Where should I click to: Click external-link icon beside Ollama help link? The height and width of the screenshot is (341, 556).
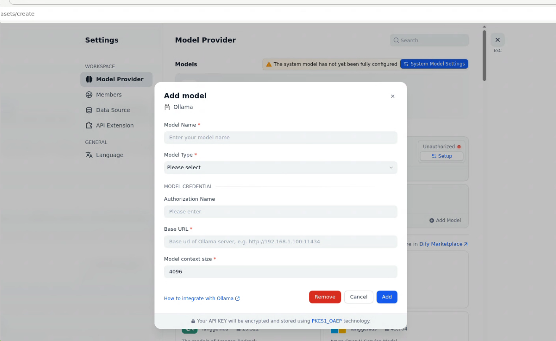pyautogui.click(x=237, y=298)
